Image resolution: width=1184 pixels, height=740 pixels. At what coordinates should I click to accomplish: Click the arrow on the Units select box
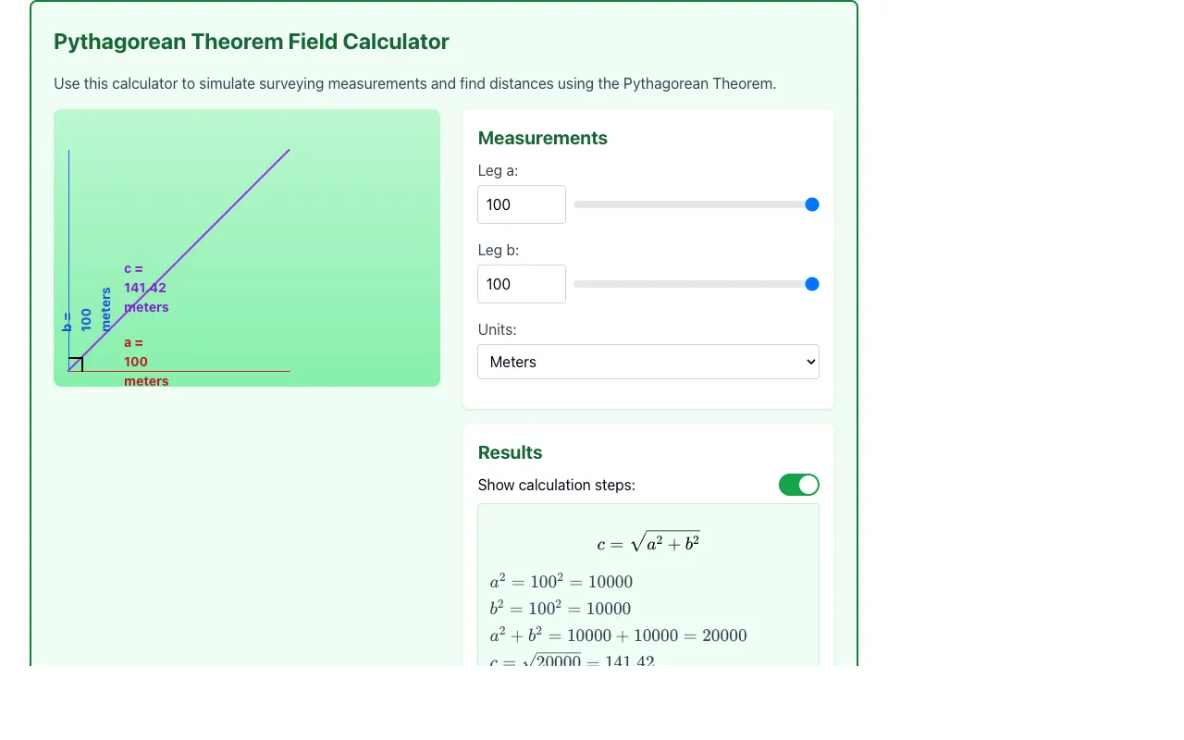(x=810, y=362)
